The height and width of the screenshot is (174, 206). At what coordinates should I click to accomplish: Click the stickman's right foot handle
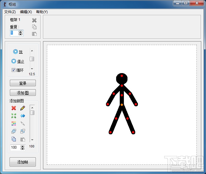point(133,132)
